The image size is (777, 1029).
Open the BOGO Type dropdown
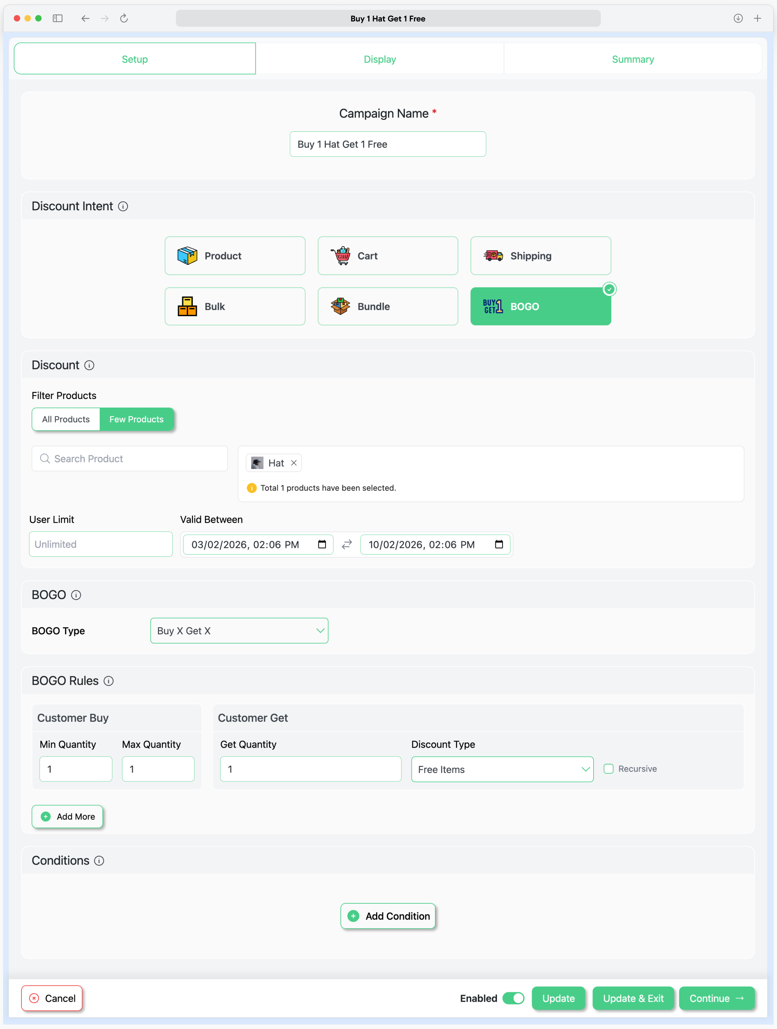click(239, 630)
